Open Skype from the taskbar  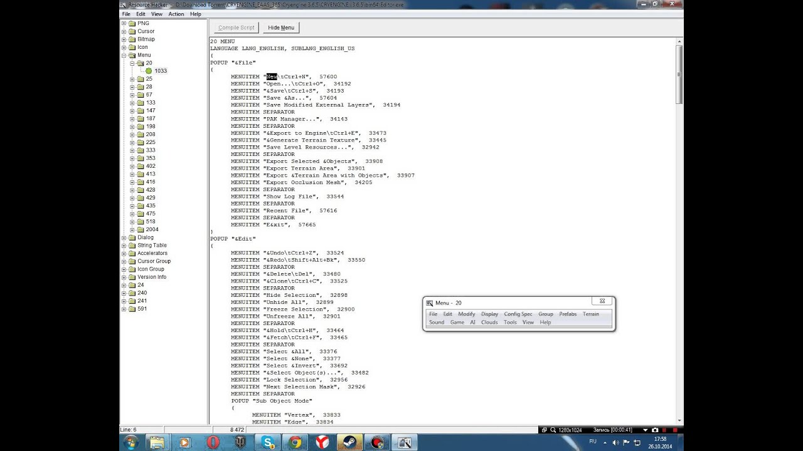point(268,442)
